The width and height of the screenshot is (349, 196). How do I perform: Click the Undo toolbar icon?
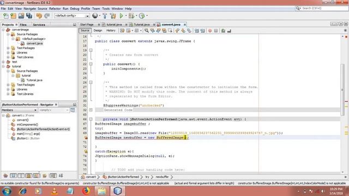click(39, 16)
